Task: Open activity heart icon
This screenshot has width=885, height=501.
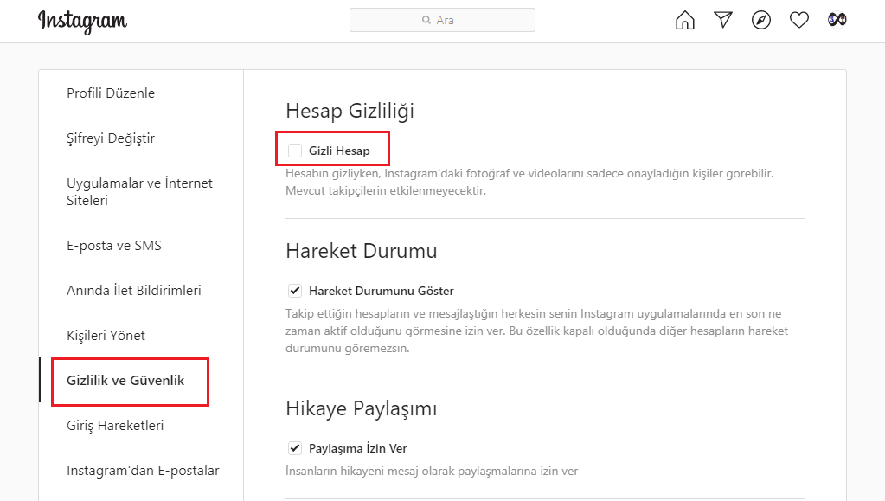Action: 799,20
